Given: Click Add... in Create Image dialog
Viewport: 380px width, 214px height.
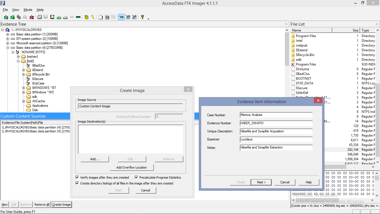Looking at the screenshot, I should [95, 159].
